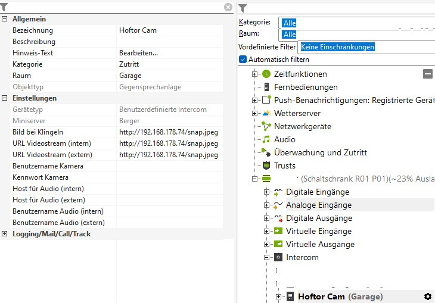Click the Fernbedienungen remote icon
Image resolution: width=435 pixels, height=303 pixels.
pos(266,87)
